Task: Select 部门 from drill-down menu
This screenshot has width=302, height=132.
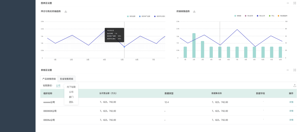Action: [x=71, y=97]
